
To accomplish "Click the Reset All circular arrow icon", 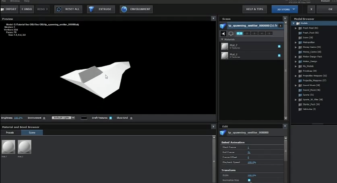I will [59, 9].
